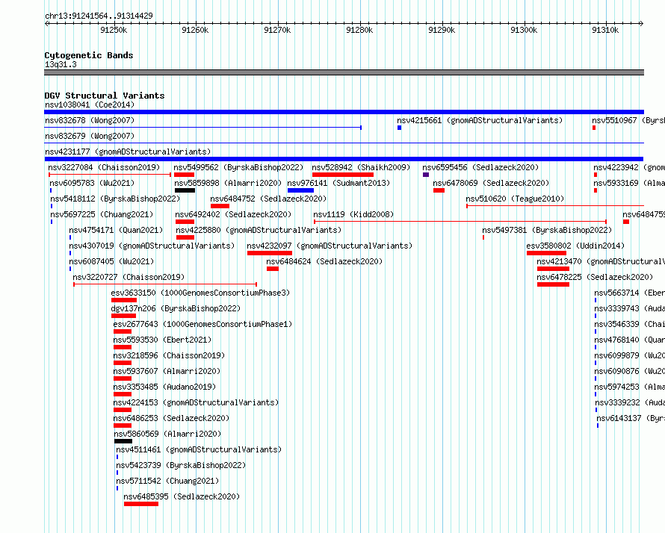Click the nsv4225880 gnomAD label
This screenshot has width=665, height=533.
point(259,230)
